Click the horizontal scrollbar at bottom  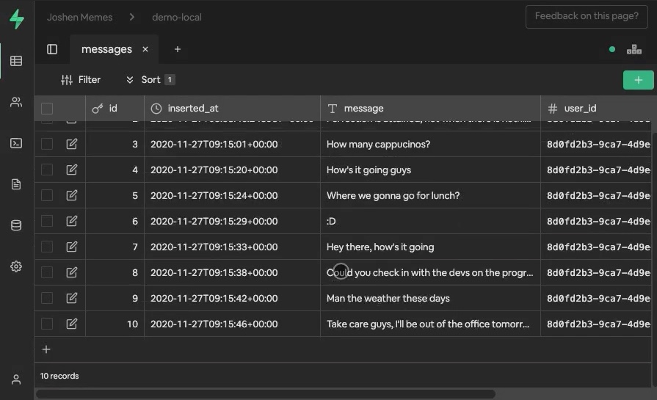point(264,394)
